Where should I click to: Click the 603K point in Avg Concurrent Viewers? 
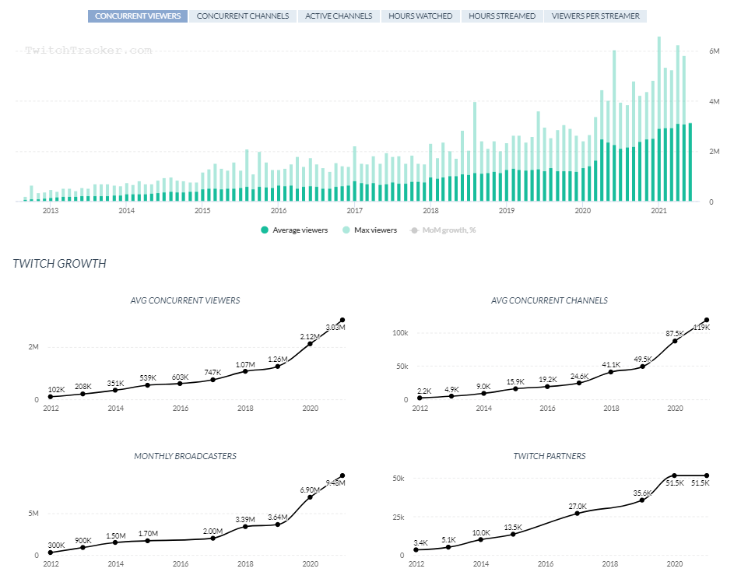pyautogui.click(x=180, y=384)
